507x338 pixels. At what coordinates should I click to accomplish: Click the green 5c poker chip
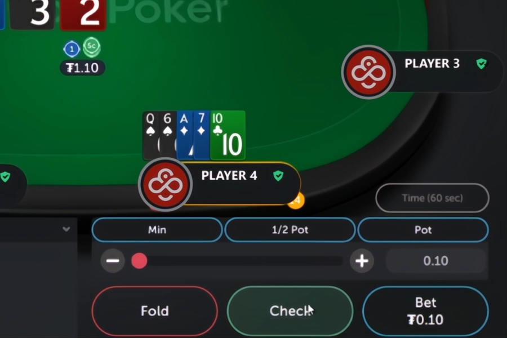92,47
